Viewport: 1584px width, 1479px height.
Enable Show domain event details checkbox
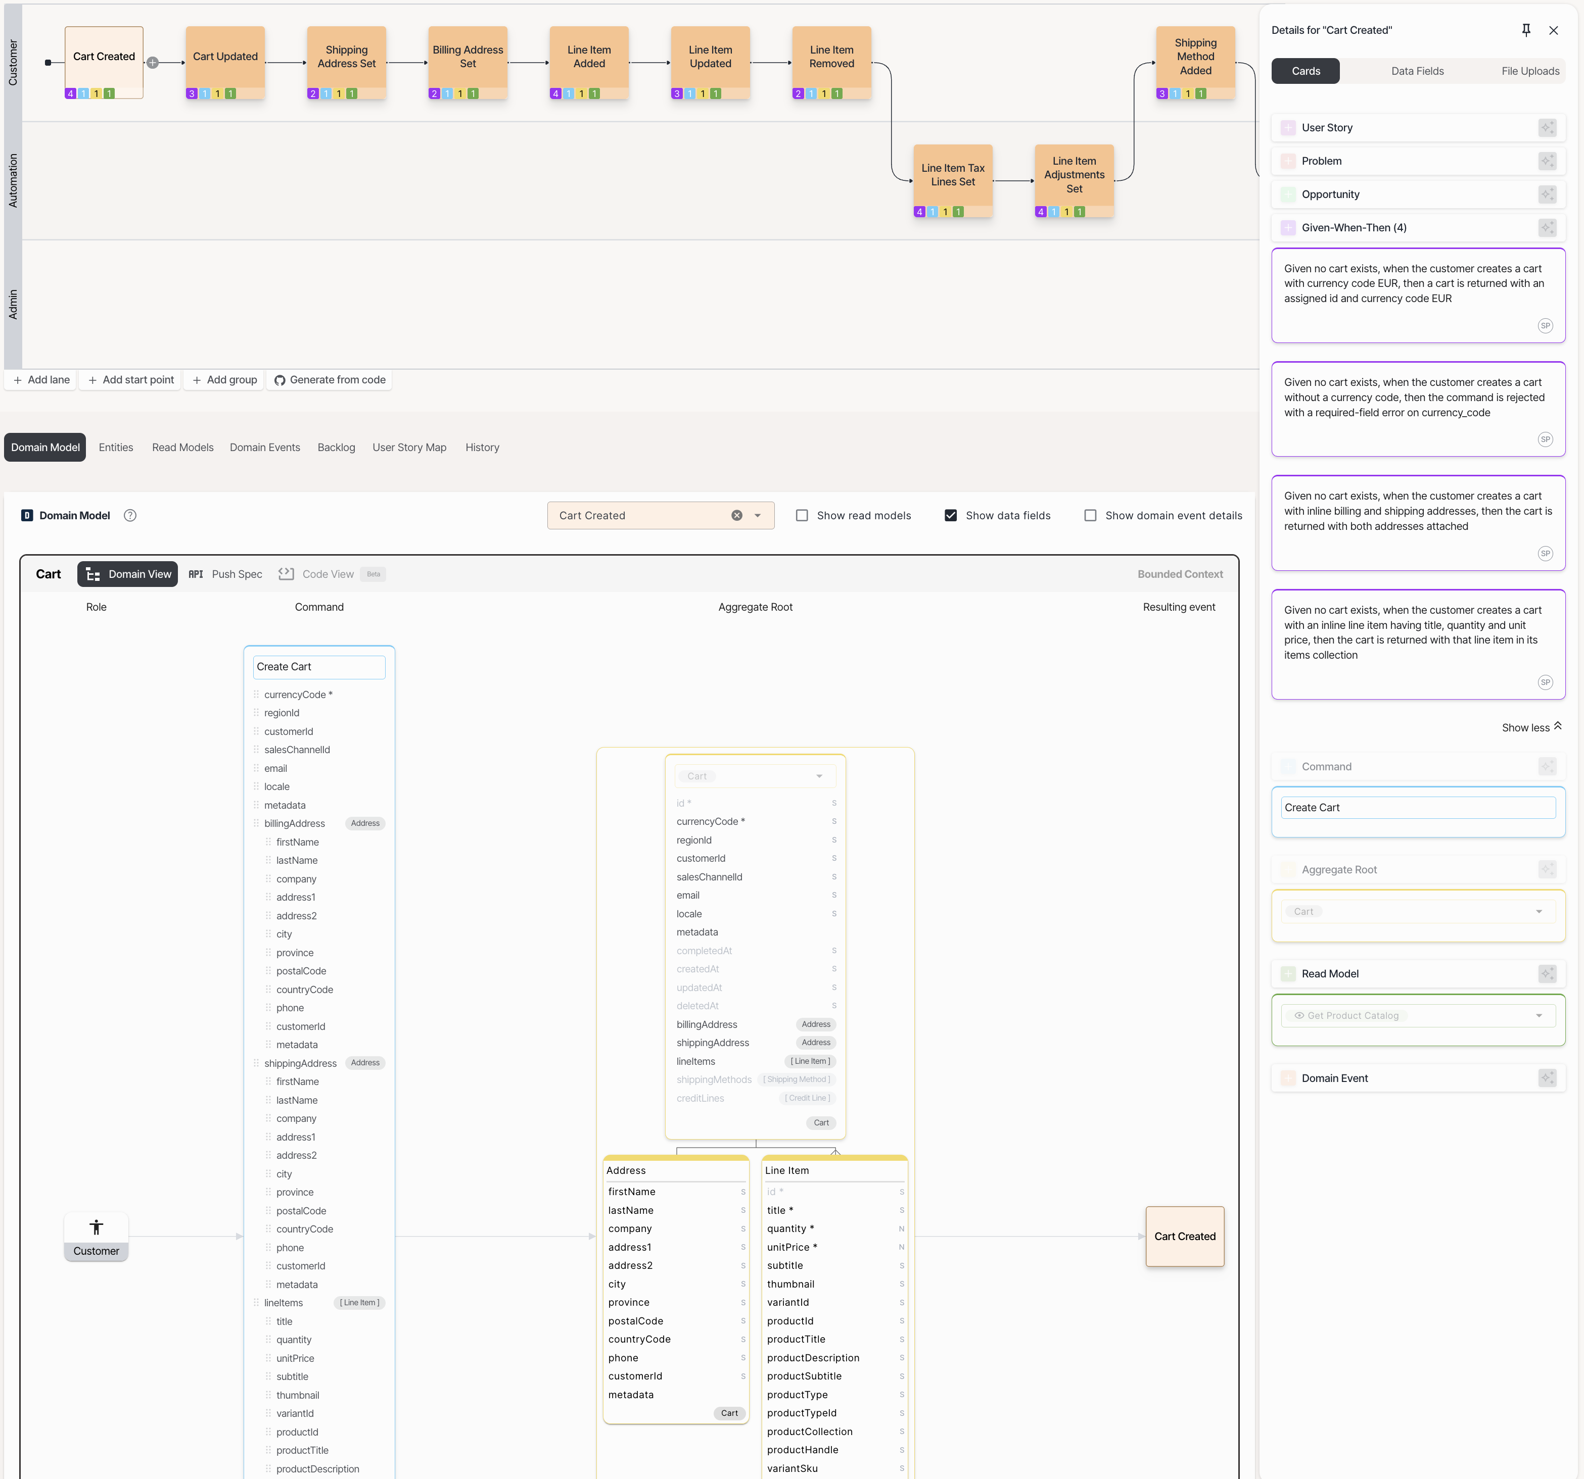1090,515
